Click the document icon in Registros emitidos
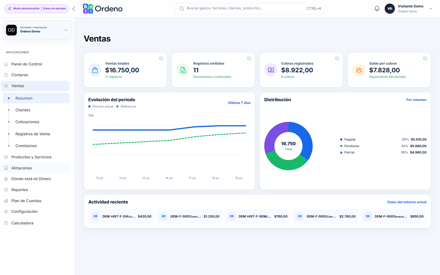The image size is (440, 275). (x=183, y=70)
